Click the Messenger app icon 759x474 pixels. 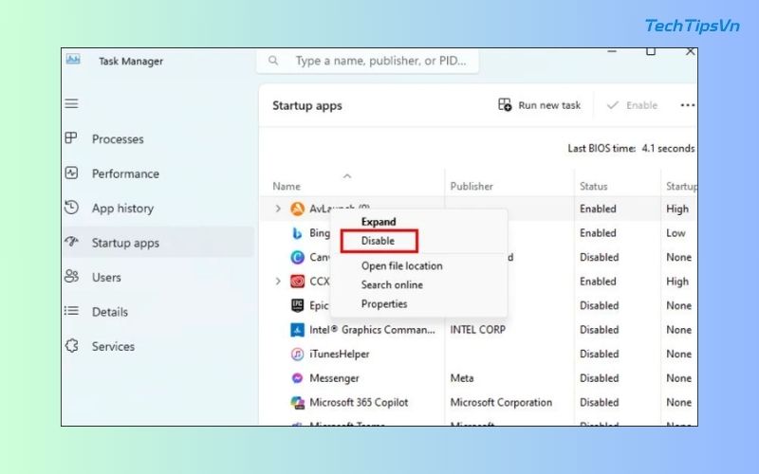[x=297, y=378]
